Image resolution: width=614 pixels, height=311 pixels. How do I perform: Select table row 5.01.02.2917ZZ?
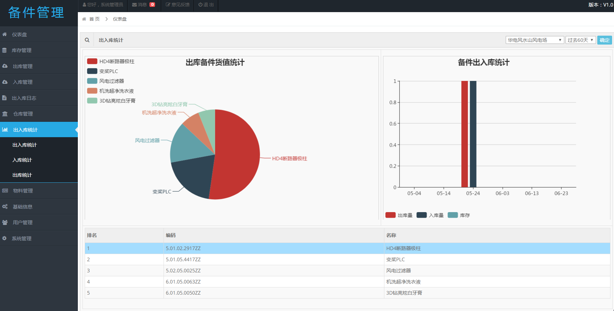coord(347,248)
